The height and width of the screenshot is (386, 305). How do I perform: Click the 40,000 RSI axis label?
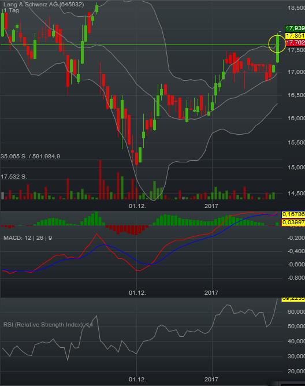(296, 342)
